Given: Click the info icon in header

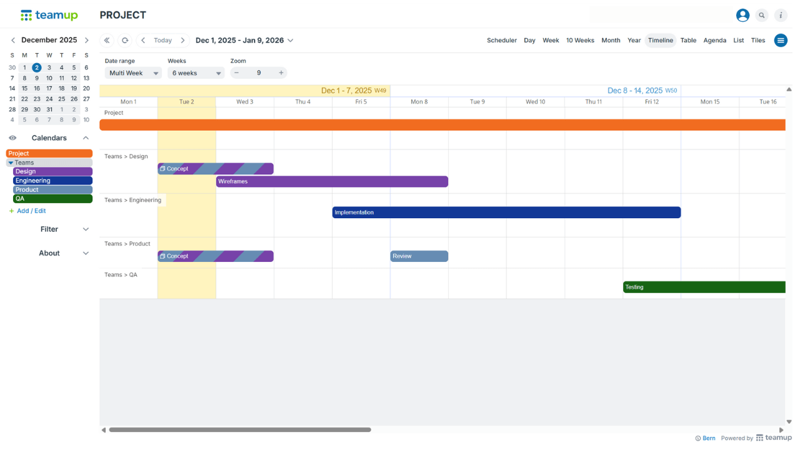Looking at the screenshot, I should click(x=781, y=16).
